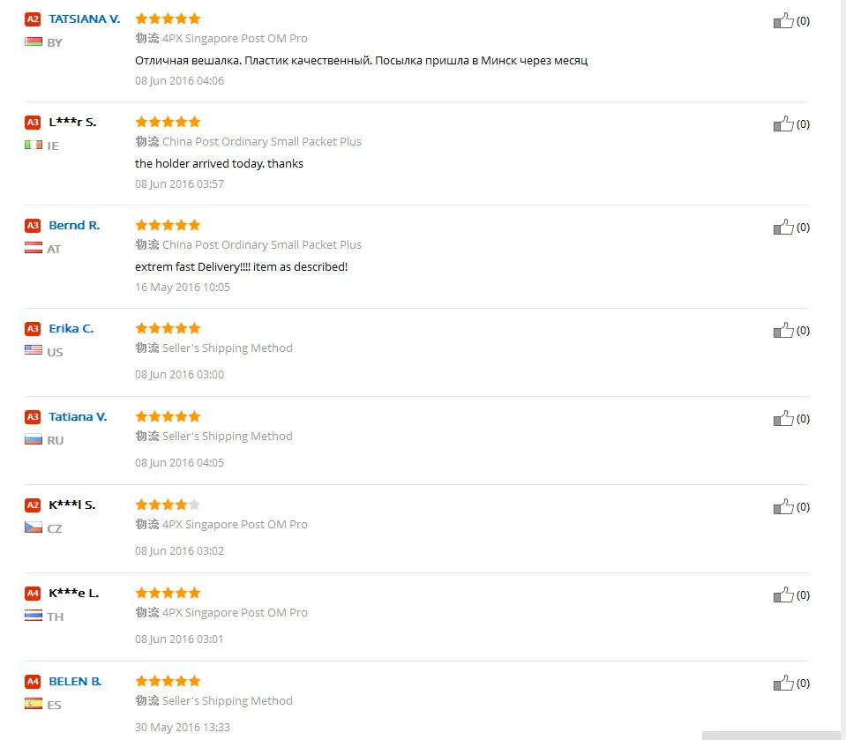This screenshot has height=740, width=846.
Task: Click the four-star rating of K***l S.
Action: click(168, 505)
